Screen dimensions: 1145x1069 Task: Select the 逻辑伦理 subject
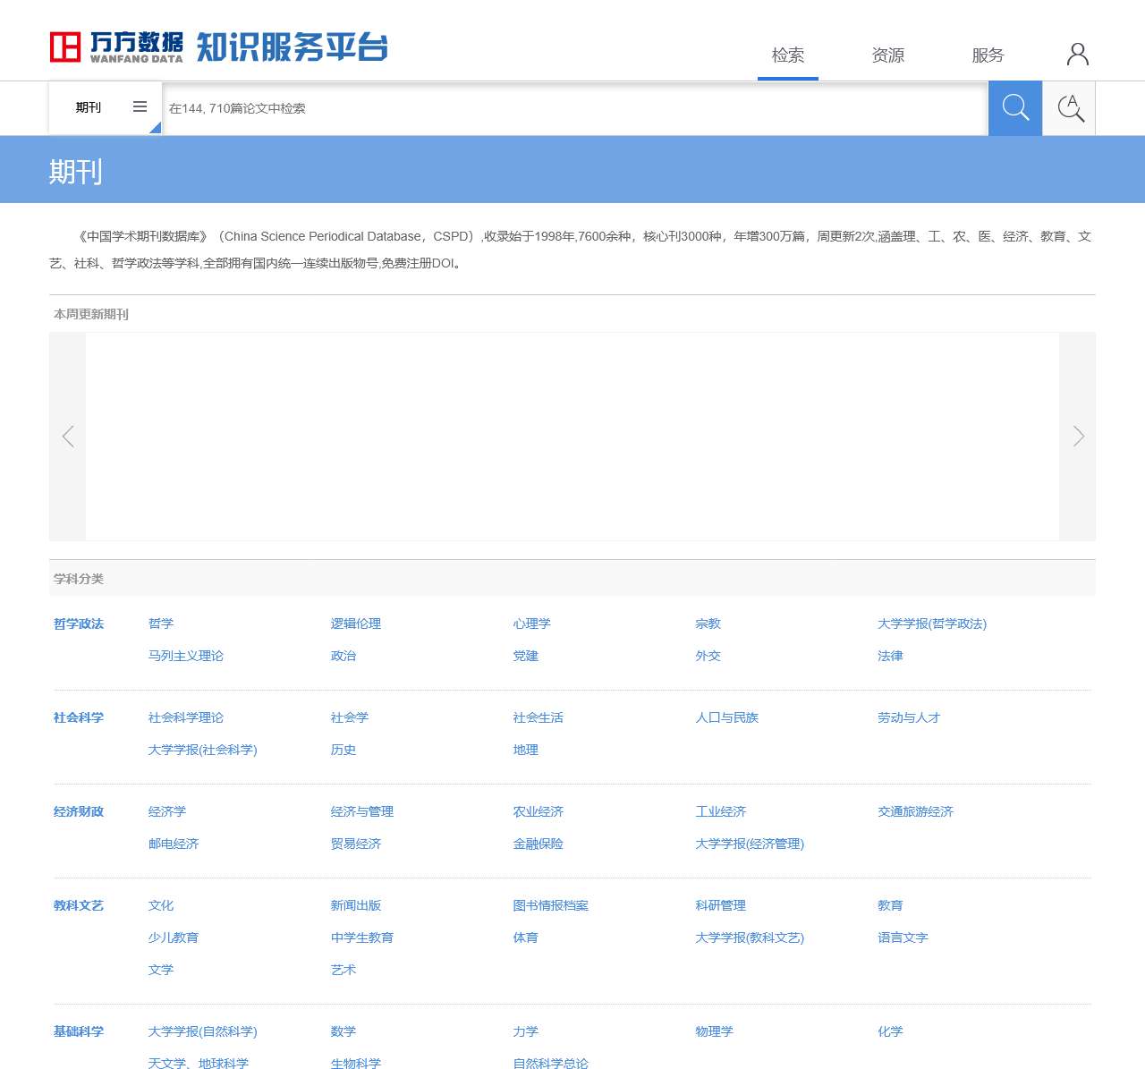pyautogui.click(x=356, y=624)
